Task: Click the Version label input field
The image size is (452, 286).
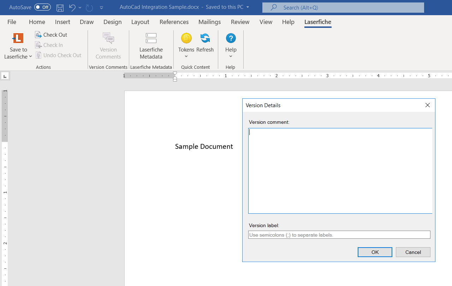Action: click(339, 235)
